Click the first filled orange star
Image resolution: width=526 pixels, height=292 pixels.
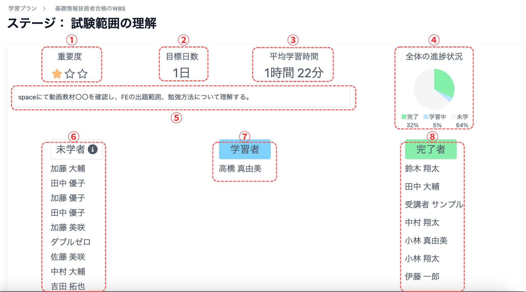pos(57,74)
